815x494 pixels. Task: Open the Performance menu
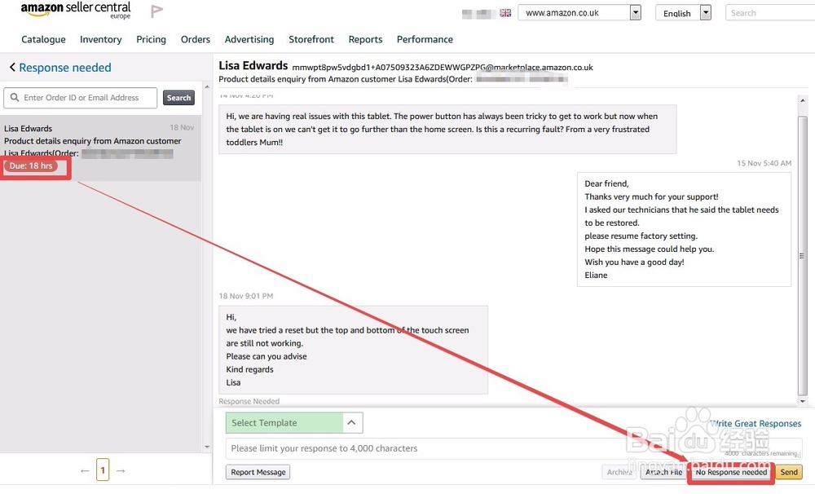[425, 39]
